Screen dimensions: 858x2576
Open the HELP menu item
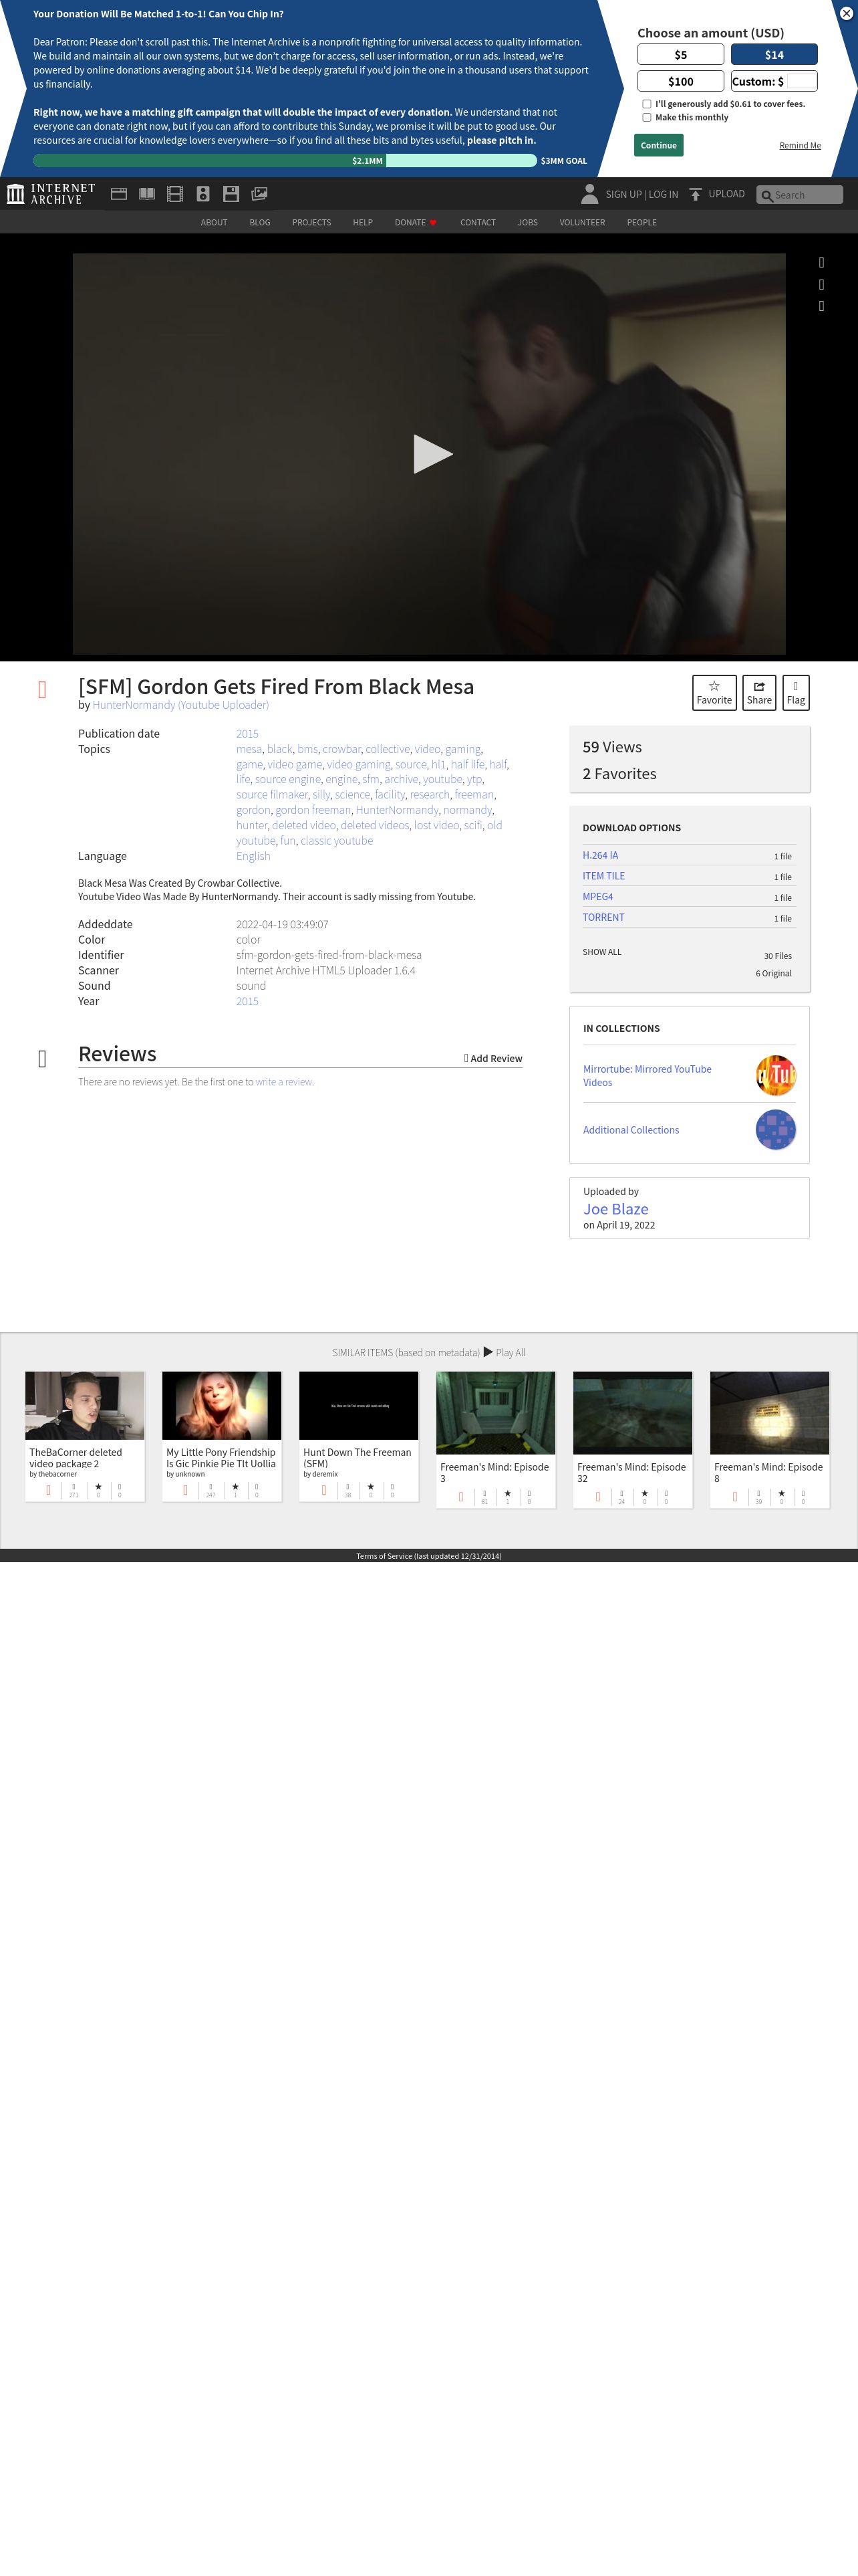click(x=363, y=223)
